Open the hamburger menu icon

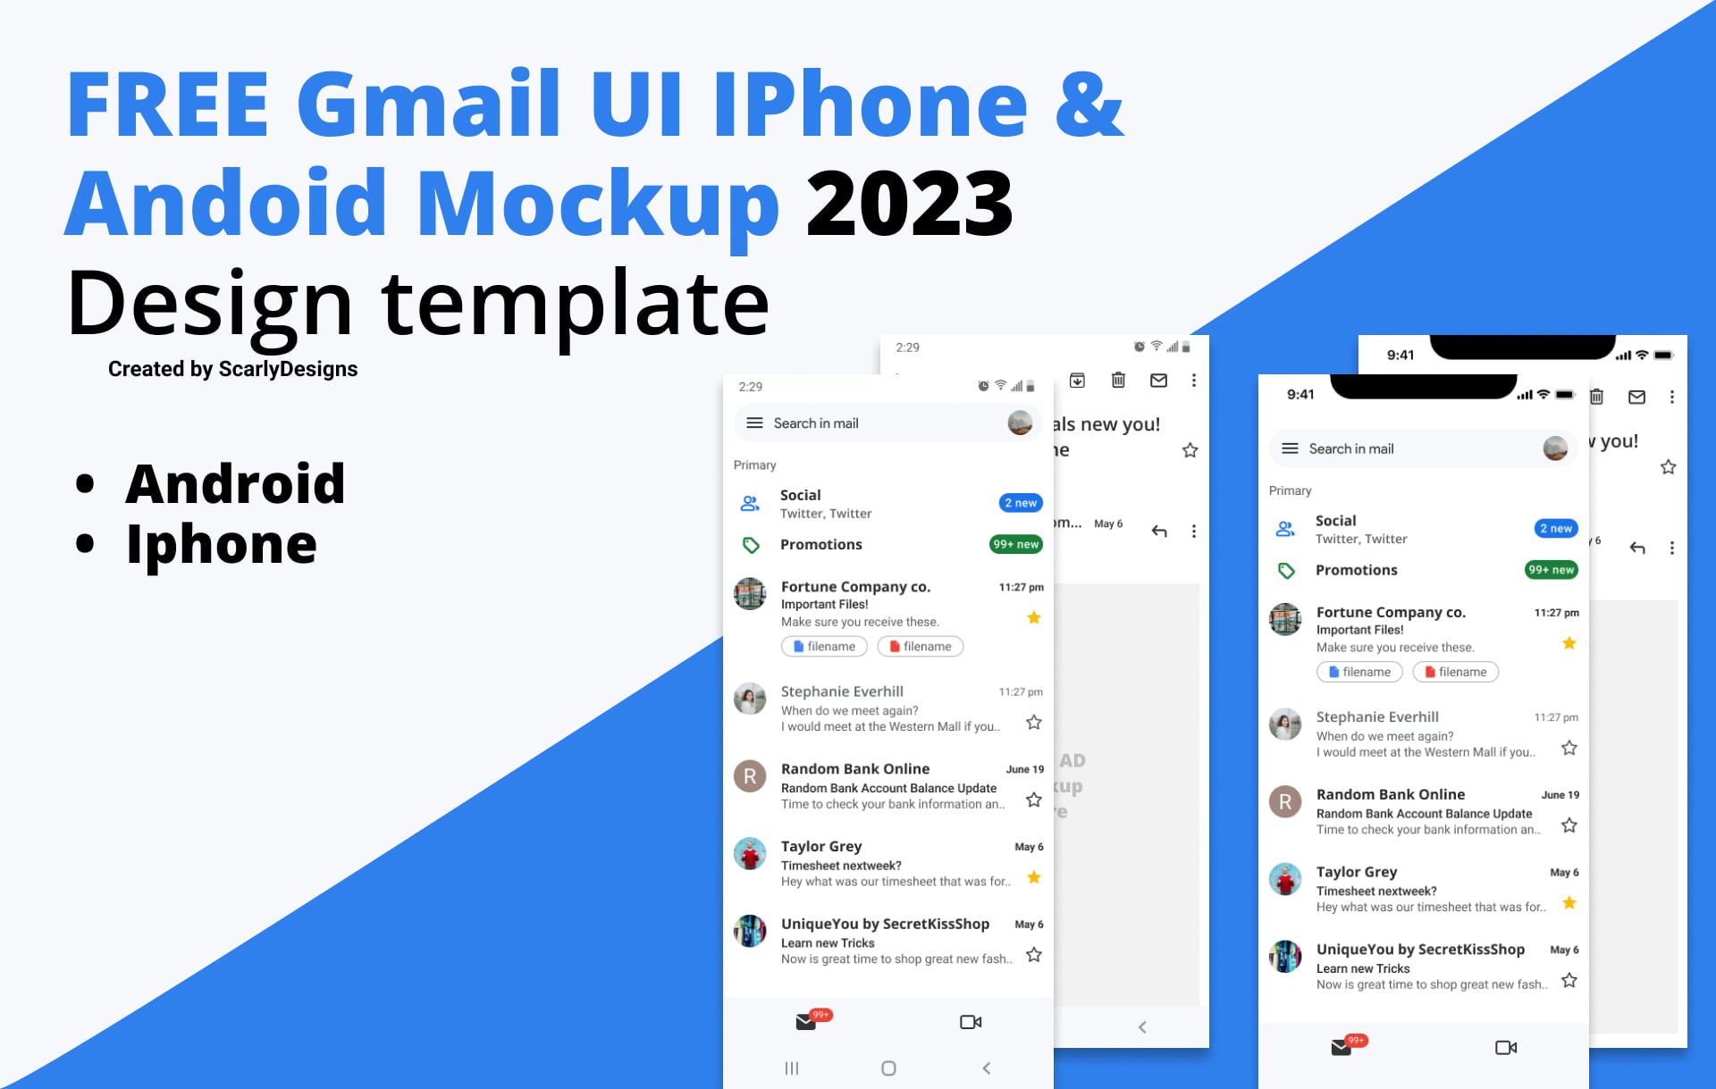pos(754,423)
